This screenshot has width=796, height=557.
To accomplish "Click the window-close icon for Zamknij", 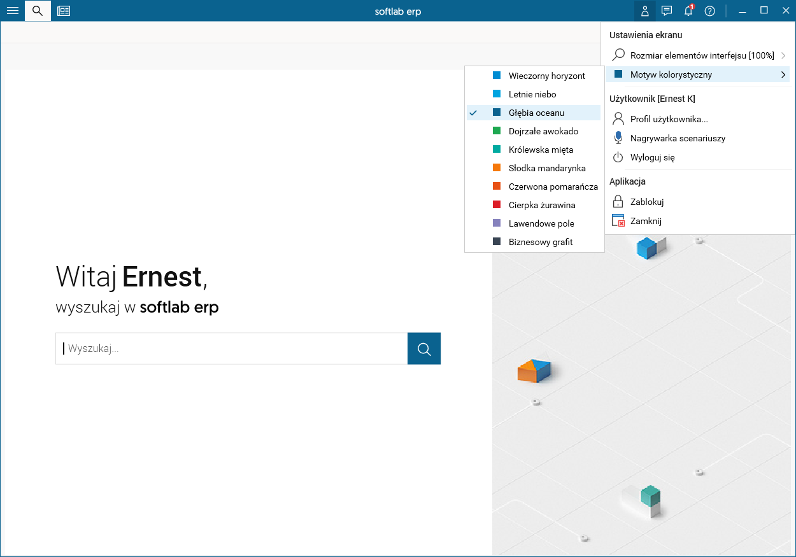I will [x=618, y=221].
